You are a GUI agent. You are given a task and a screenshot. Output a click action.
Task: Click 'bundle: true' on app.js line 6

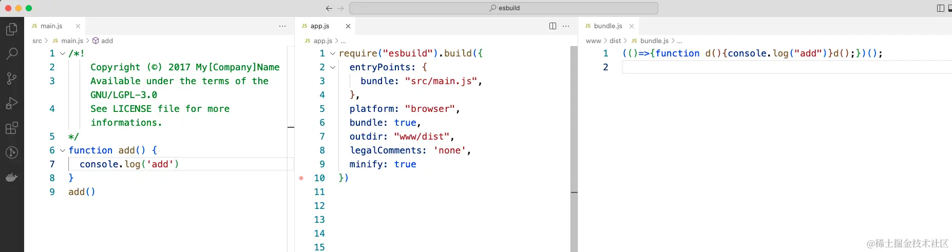coord(383,123)
